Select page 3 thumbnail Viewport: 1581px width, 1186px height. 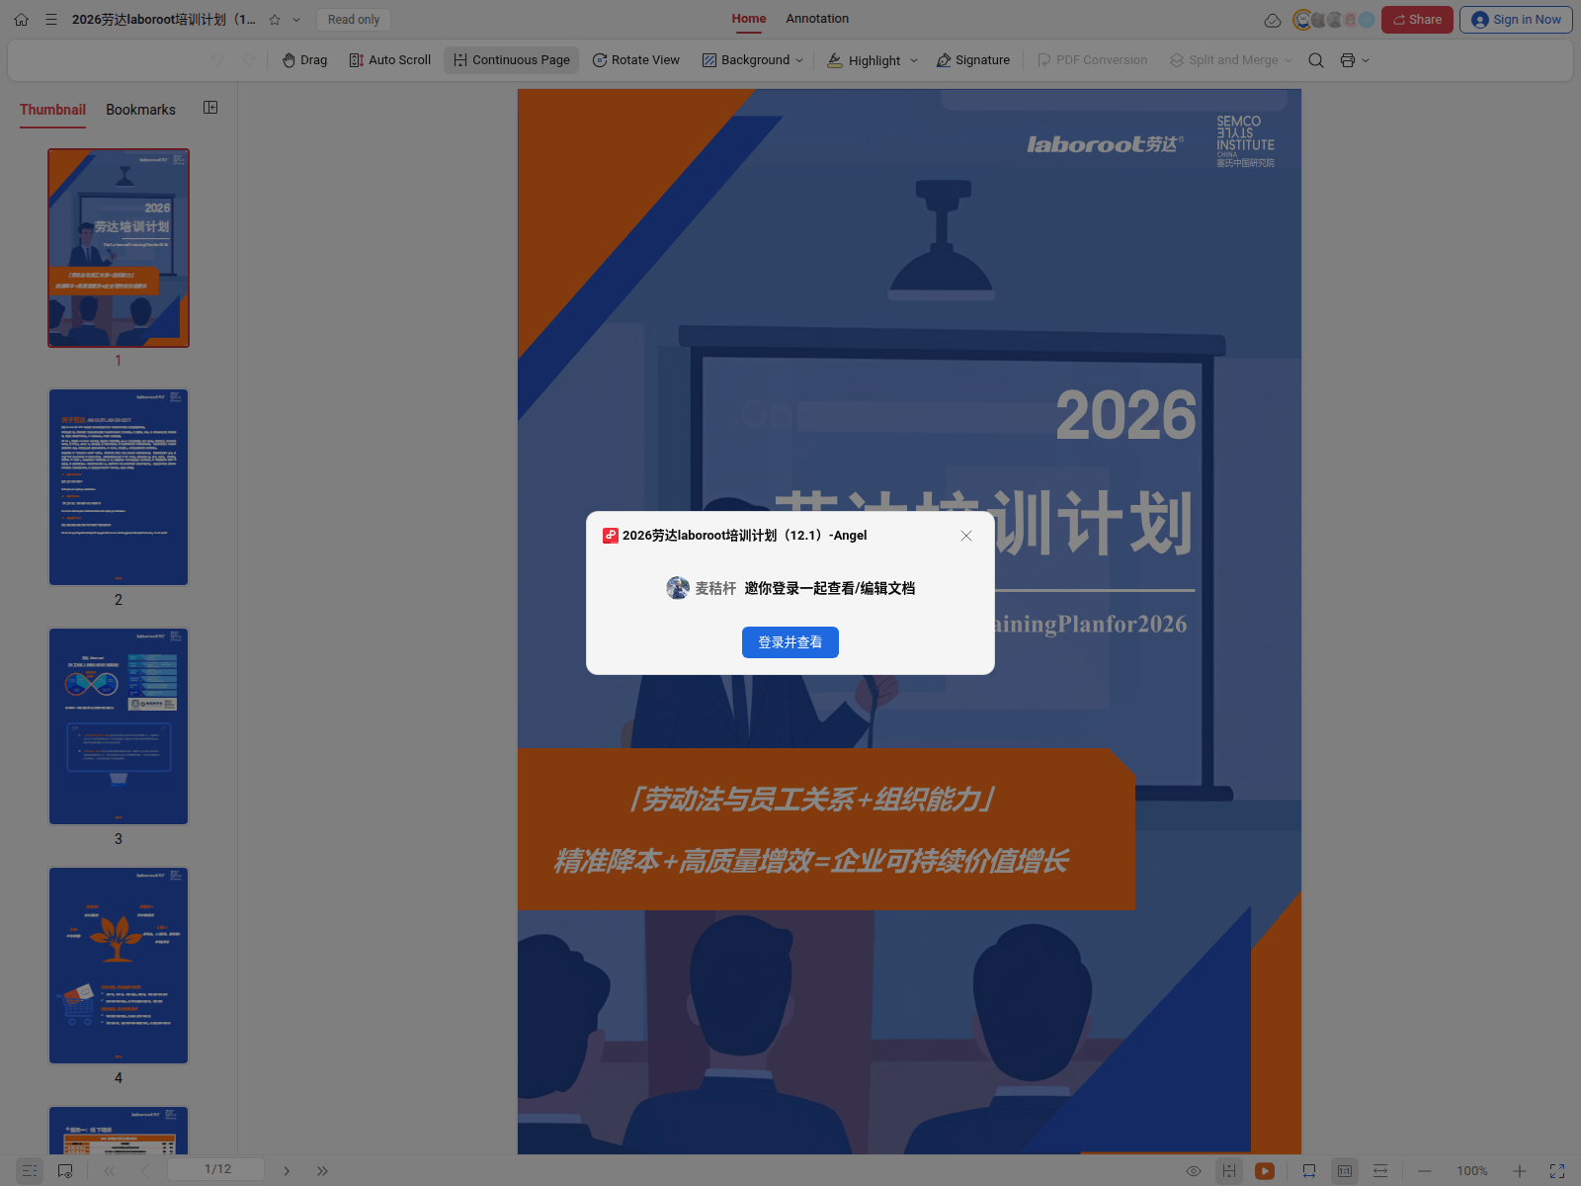tap(119, 726)
